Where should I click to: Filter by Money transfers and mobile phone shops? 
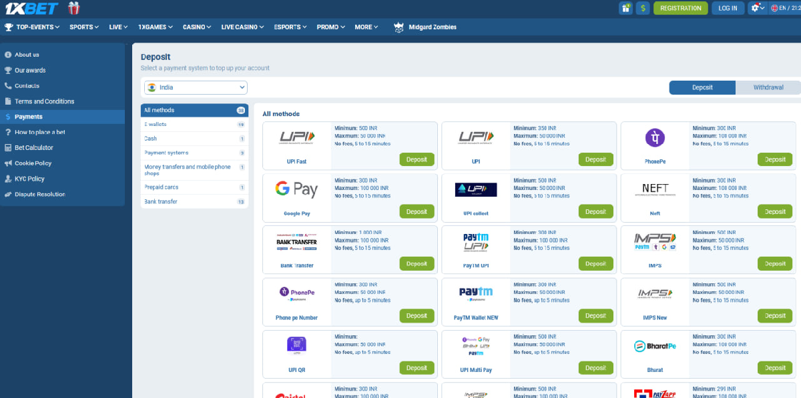[x=194, y=170]
